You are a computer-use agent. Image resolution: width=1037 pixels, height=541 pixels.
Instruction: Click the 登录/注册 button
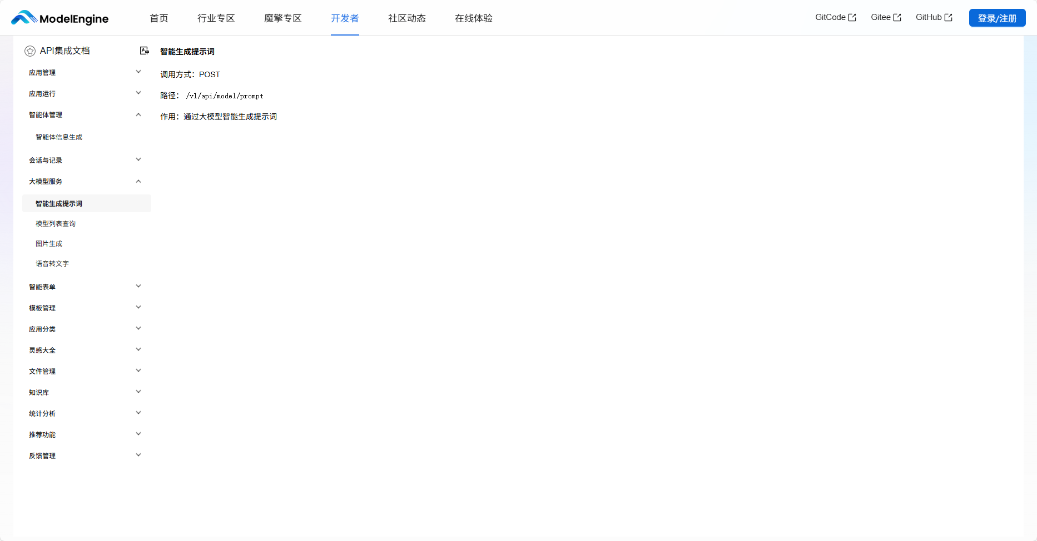(997, 17)
